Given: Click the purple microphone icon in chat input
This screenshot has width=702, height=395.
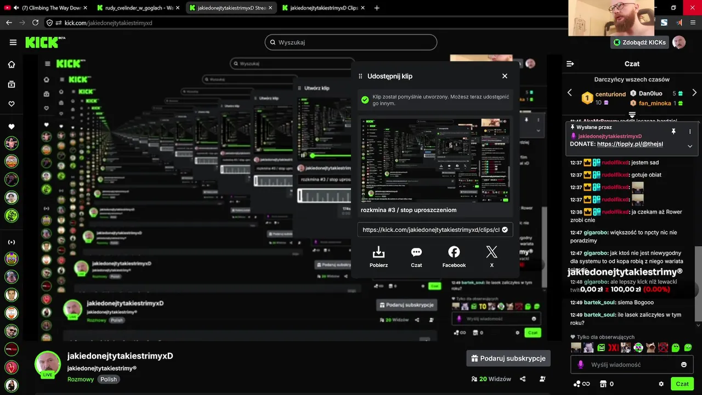Looking at the screenshot, I should click(x=581, y=365).
